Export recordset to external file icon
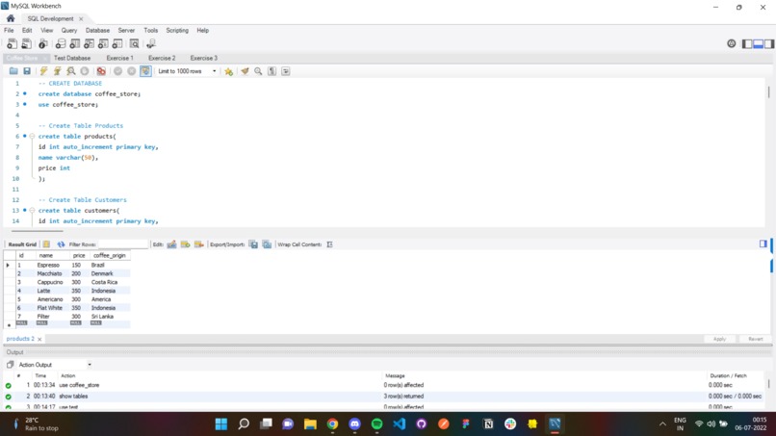776x436 pixels. coord(253,244)
